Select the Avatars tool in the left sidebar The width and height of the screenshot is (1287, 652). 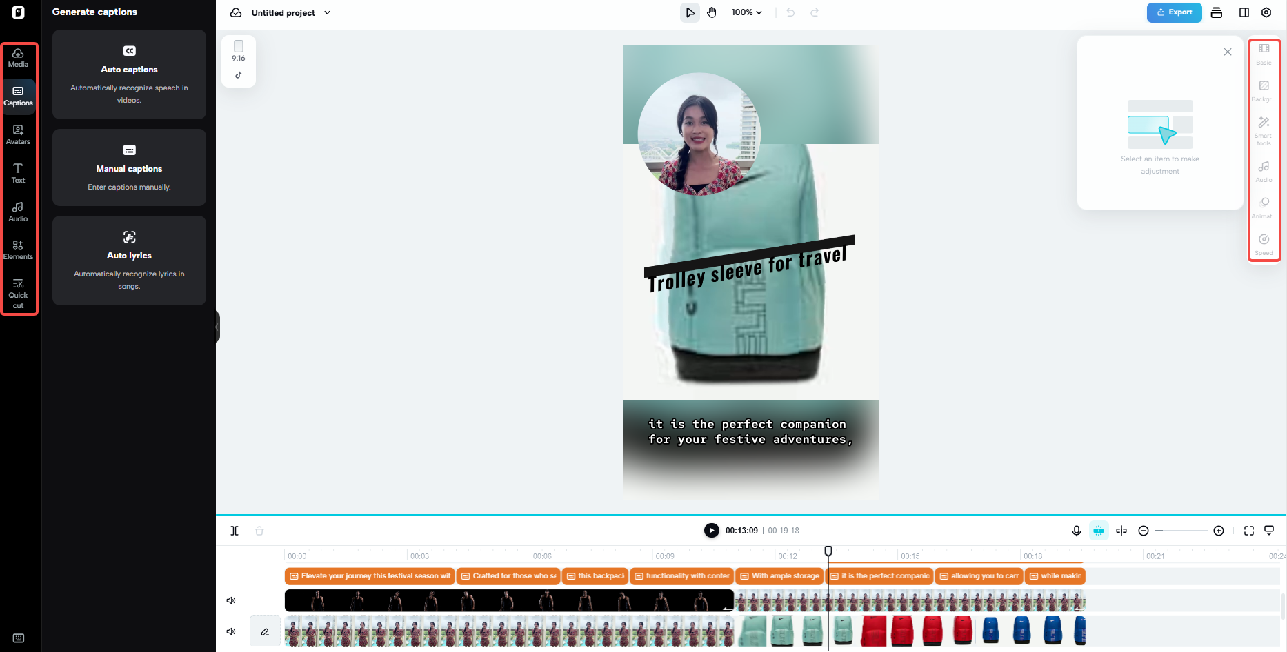(18, 134)
